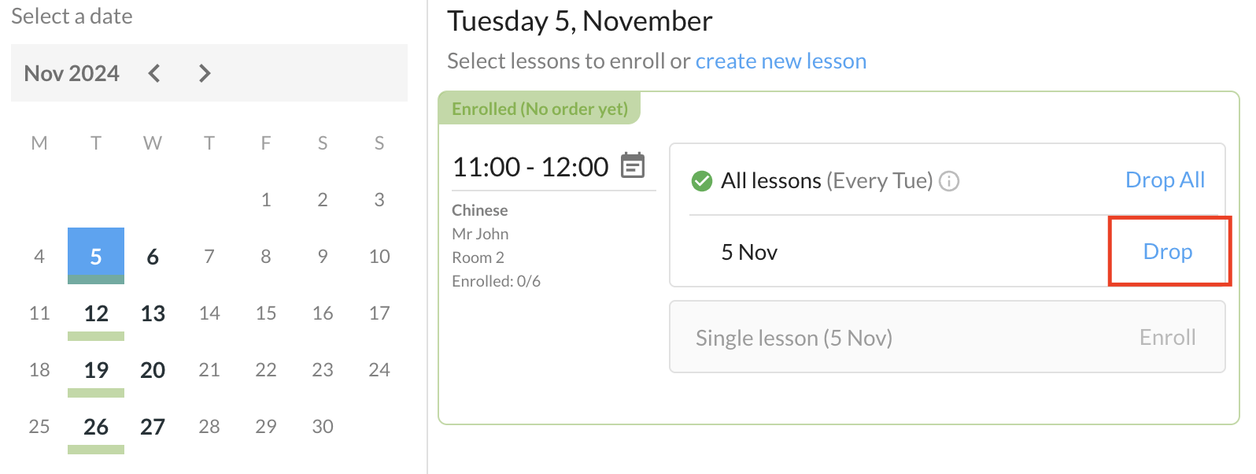1256x474 pixels.
Task: Click the 11:00 - 12:00 time slot
Action: [x=530, y=167]
